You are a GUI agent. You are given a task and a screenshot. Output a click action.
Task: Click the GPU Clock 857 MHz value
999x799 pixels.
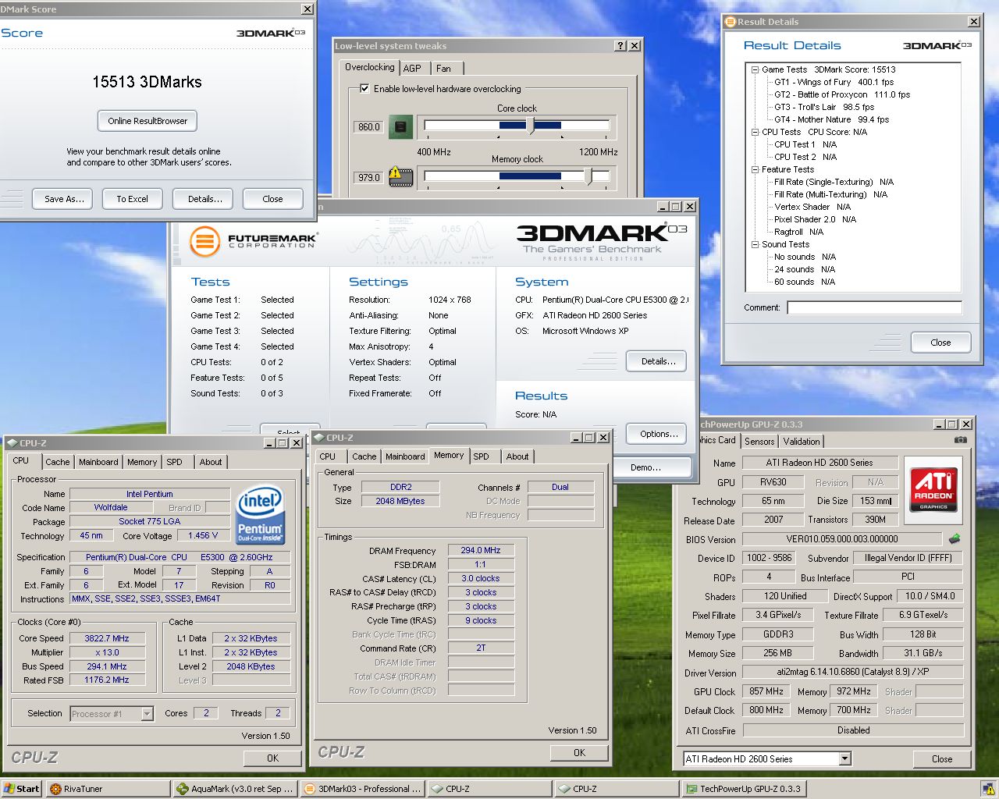[766, 691]
